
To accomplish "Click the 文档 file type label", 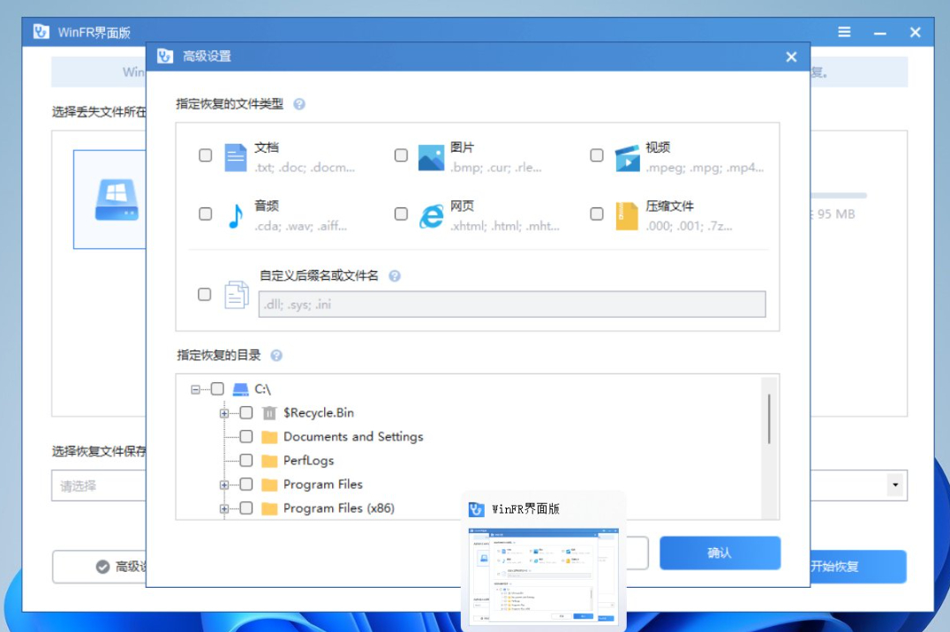I will coord(267,147).
